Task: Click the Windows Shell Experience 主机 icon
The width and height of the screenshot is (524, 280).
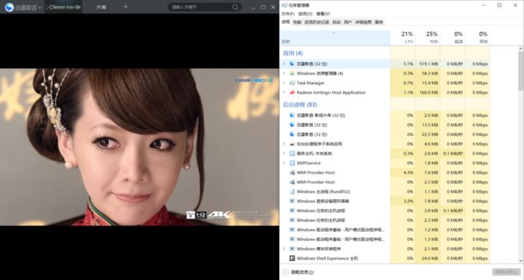Action: (292, 259)
